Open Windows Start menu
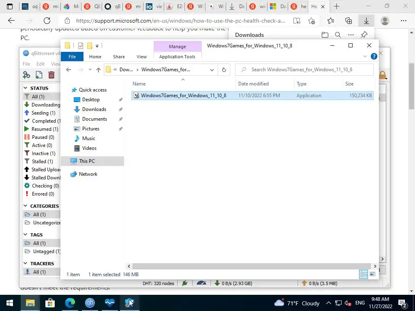The height and width of the screenshot is (311, 415). (10, 303)
